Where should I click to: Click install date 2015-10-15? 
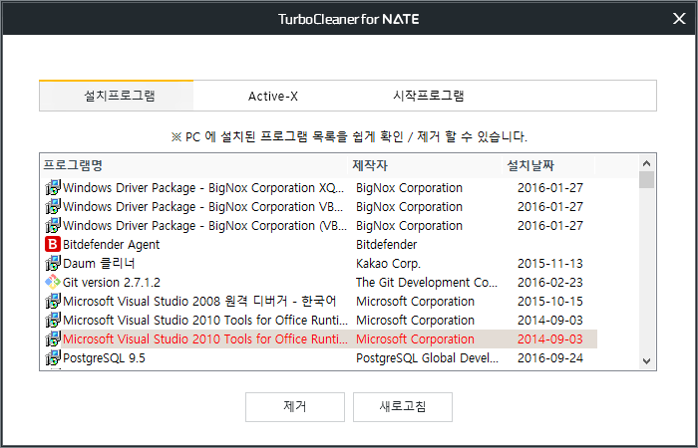550,301
